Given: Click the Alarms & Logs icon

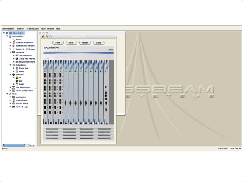Looking at the screenshot, I should tap(14, 107).
